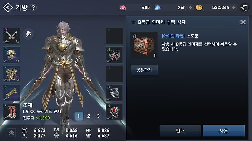Image resolution: width=252 pixels, height=141 pixels.
Task: Open the 가방 help question mark
Action: pos(33,8)
